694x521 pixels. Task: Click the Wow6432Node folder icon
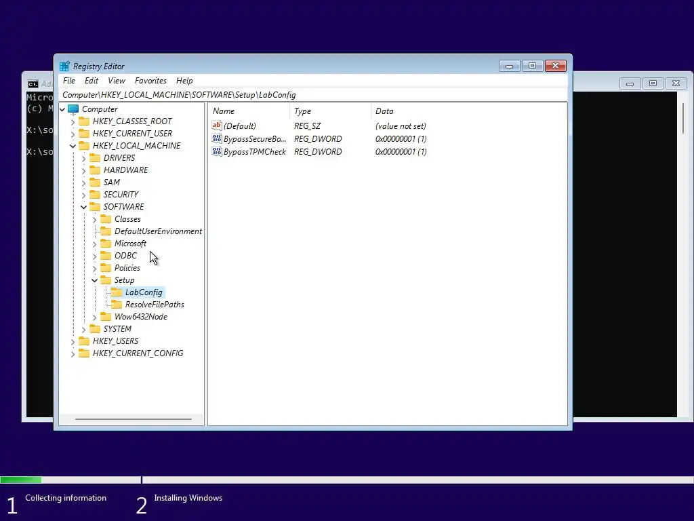click(106, 316)
